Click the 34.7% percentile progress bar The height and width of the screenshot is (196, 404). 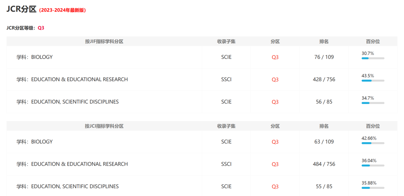(373, 103)
